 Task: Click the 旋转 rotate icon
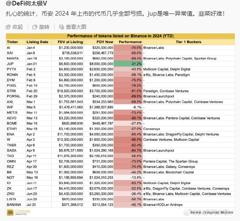(35, 27)
